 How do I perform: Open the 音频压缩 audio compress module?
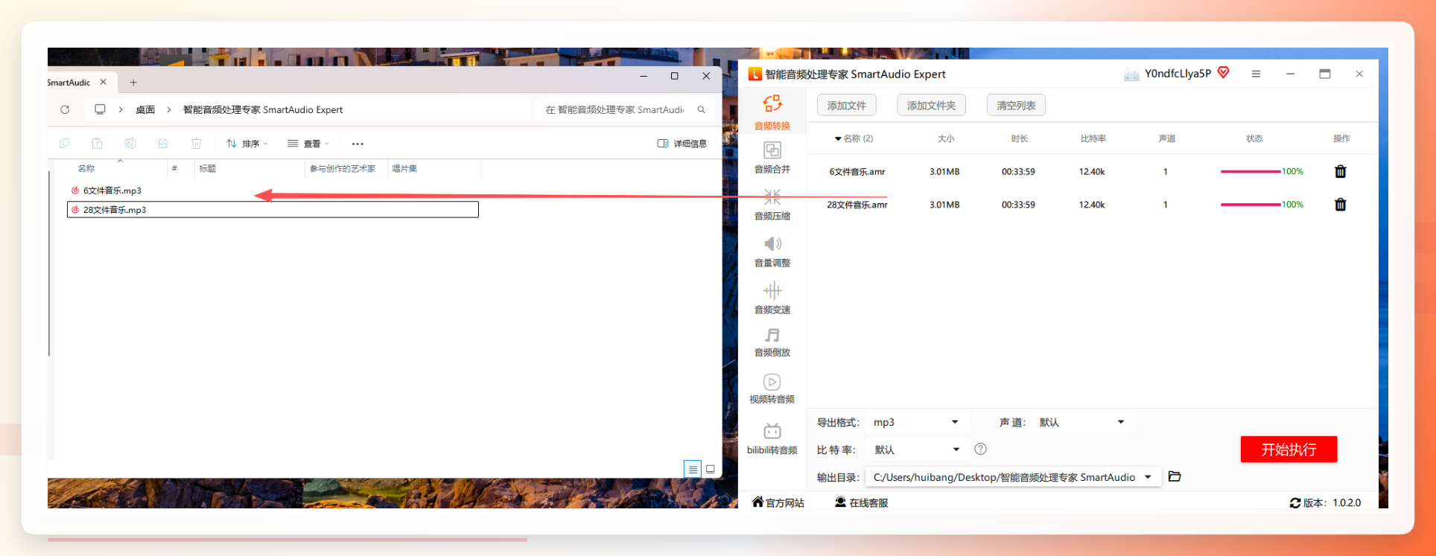pos(772,205)
